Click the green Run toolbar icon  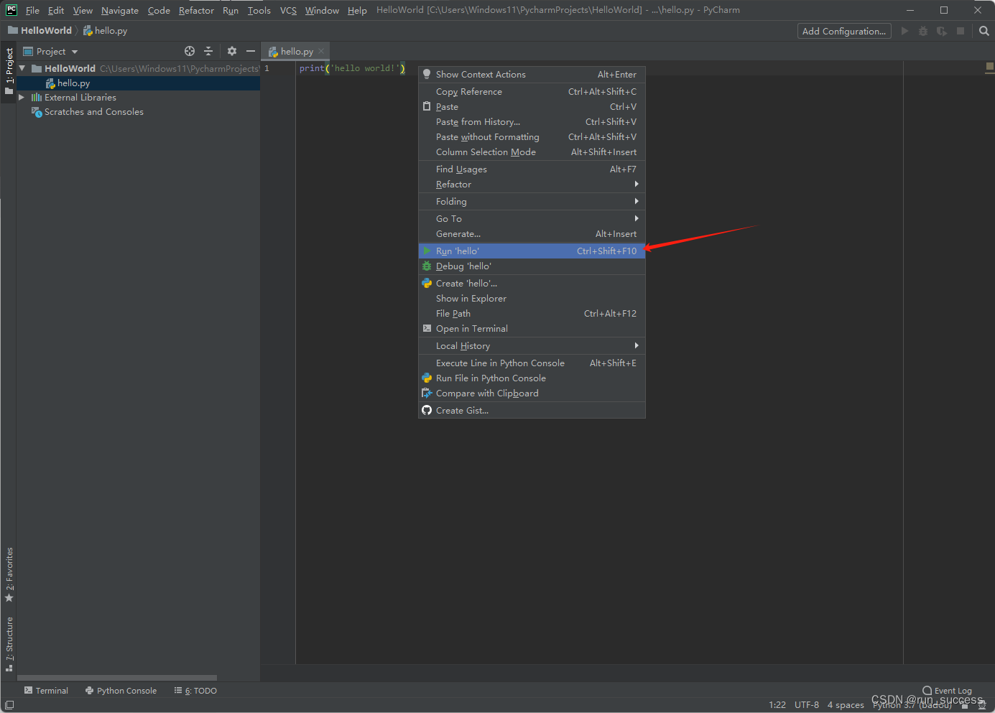(x=904, y=31)
